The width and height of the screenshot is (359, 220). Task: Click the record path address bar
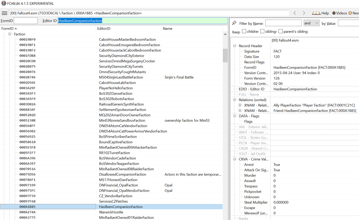pyautogui.click(x=149, y=13)
